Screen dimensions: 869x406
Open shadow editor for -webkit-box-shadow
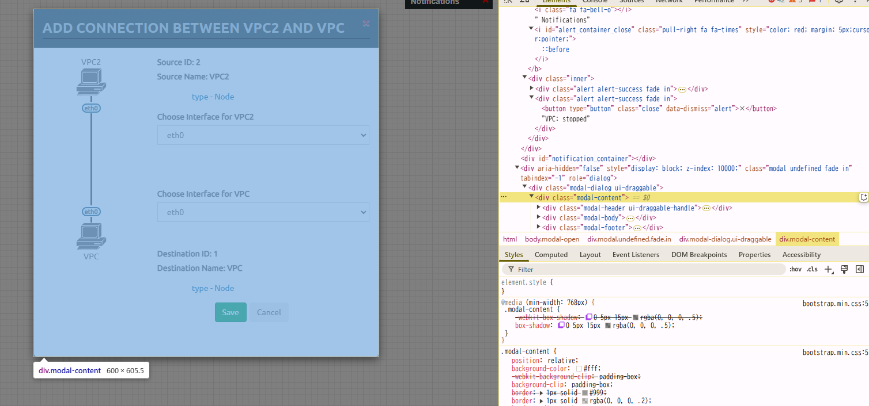(589, 317)
